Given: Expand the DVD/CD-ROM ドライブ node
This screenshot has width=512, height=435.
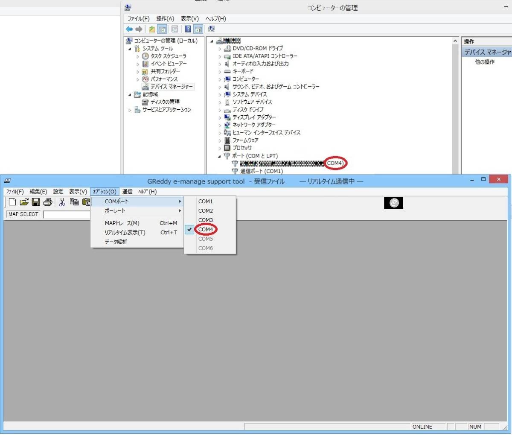Looking at the screenshot, I should pyautogui.click(x=220, y=49).
